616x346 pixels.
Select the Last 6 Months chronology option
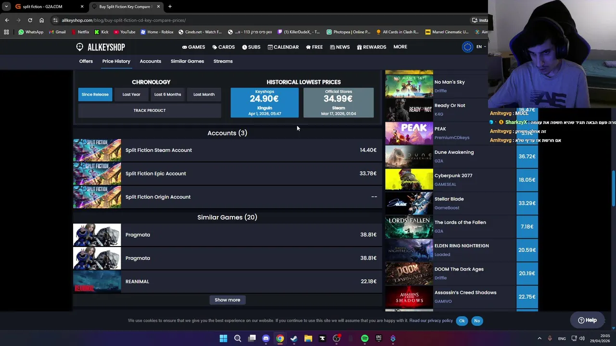167,94
